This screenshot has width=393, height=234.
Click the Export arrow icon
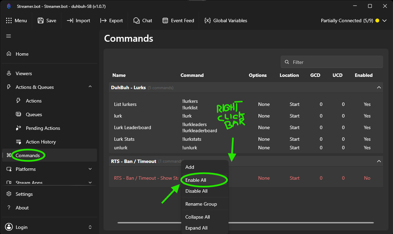coord(103,20)
